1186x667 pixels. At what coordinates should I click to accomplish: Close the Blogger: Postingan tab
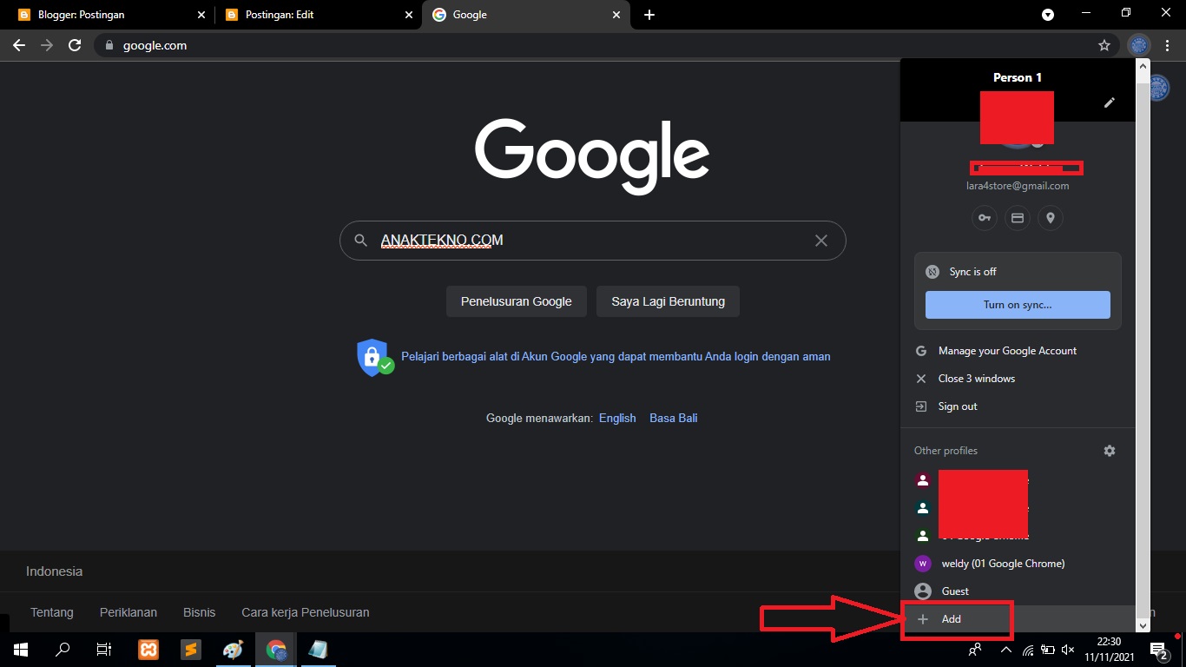coord(202,15)
